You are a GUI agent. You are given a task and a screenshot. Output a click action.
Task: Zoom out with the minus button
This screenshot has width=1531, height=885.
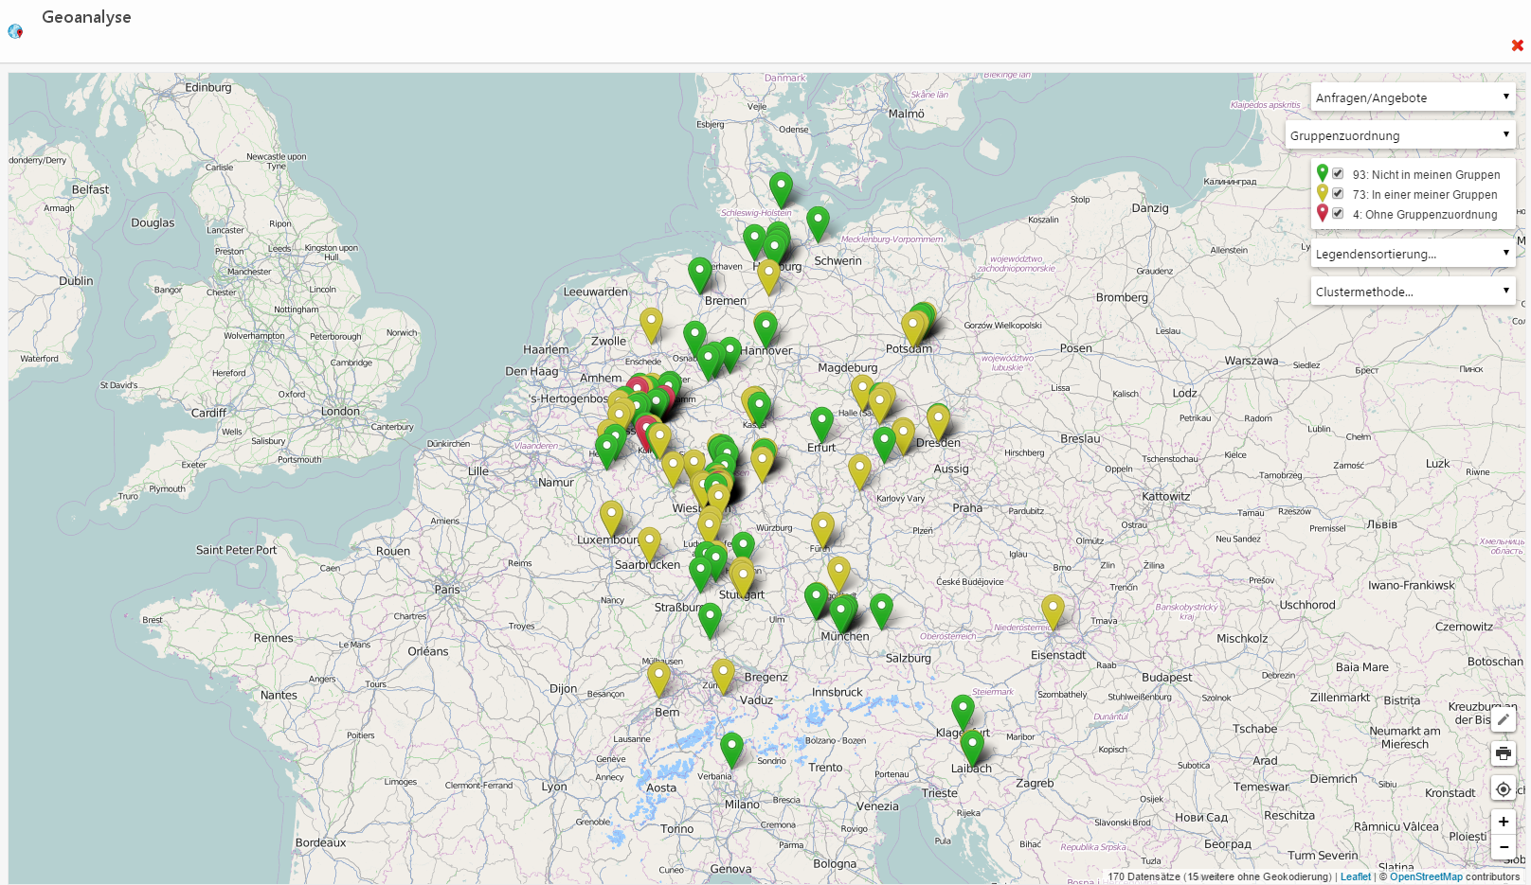[1504, 847]
